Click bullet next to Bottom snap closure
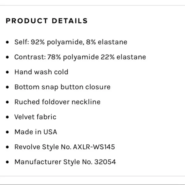The image size is (185, 185). 7,87
